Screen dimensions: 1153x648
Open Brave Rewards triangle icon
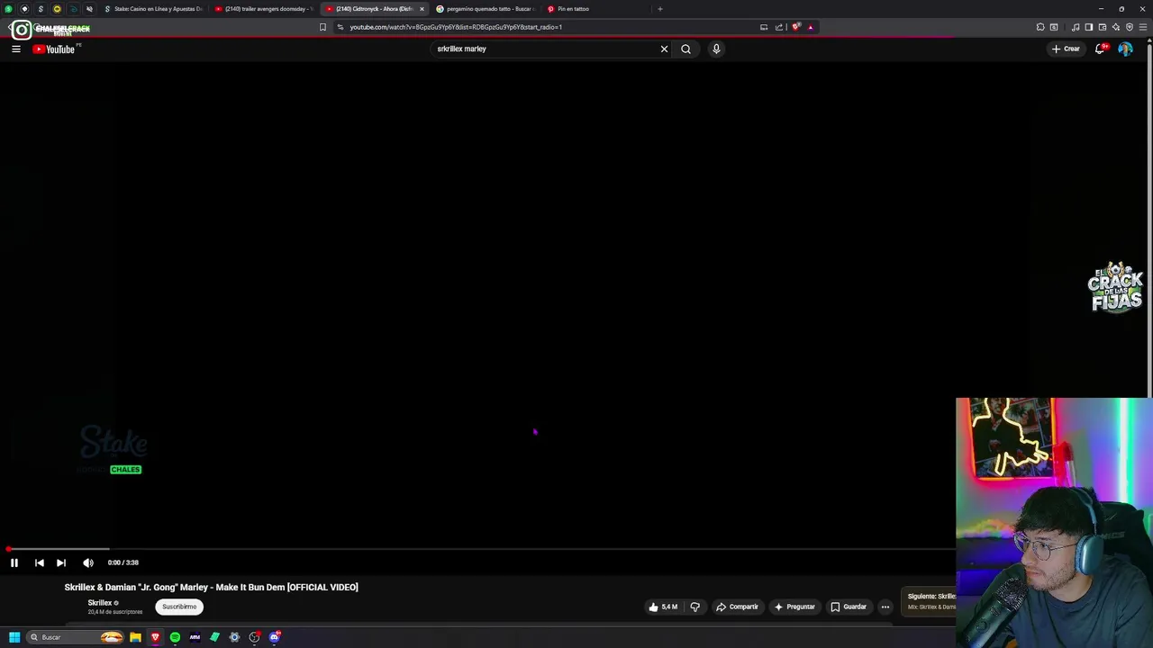[x=810, y=27]
